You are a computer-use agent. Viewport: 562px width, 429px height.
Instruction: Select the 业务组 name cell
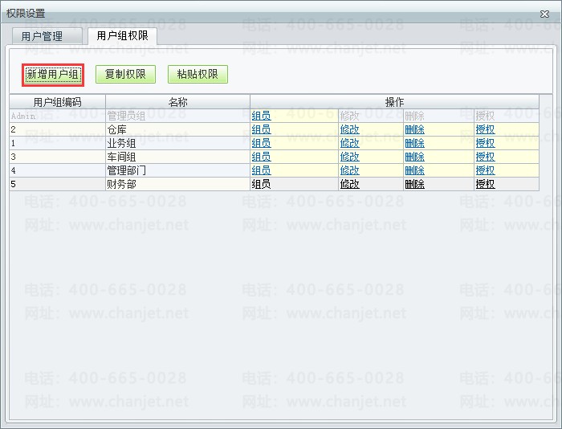tap(177, 143)
